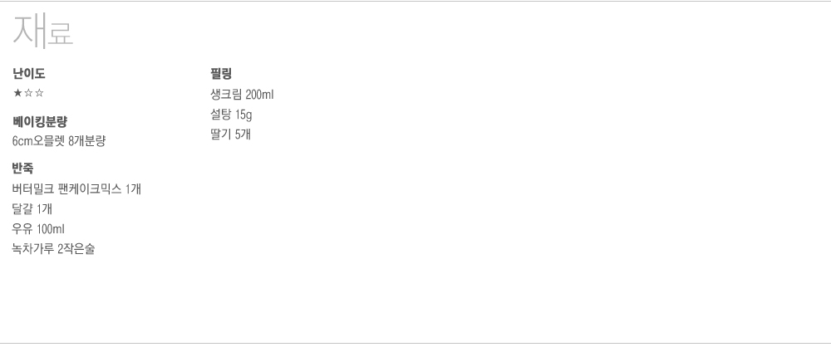Select the 딸기 5개 ingredient
Image resolution: width=831 pixels, height=357 pixels.
pyautogui.click(x=230, y=134)
